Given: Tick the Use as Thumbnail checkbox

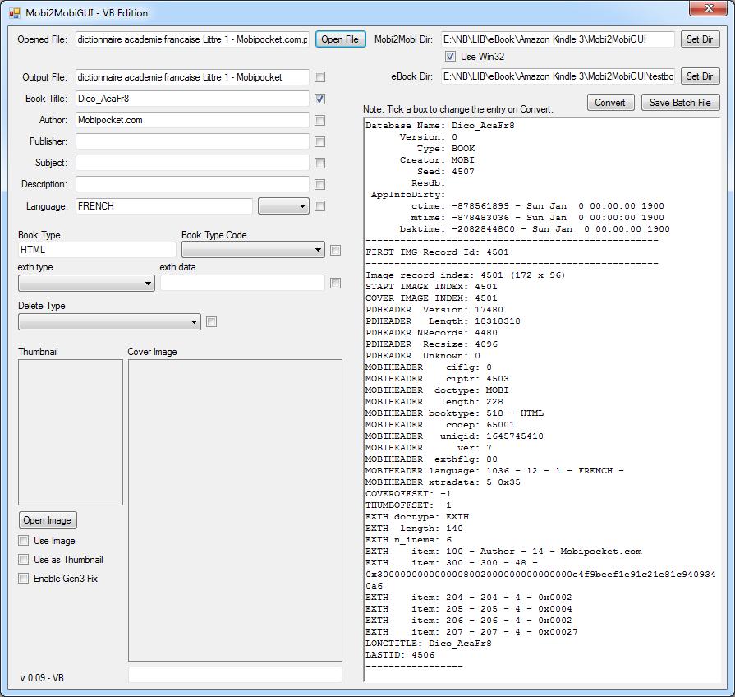Looking at the screenshot, I should (24, 560).
